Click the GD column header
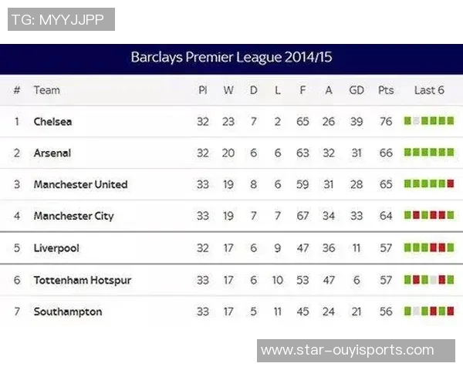Viewport: 463px width, 370px height. pos(356,90)
